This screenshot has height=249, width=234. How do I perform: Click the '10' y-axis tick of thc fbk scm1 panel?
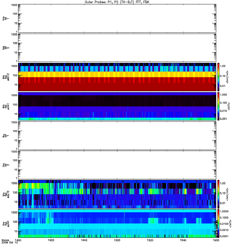click(16, 231)
